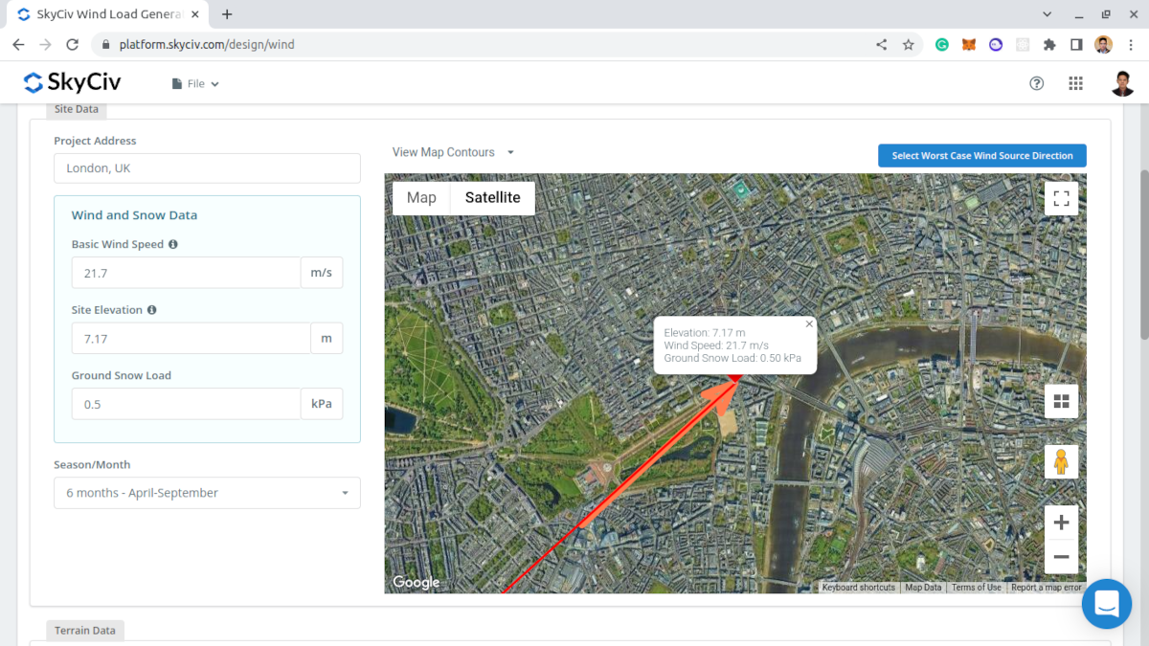Switch the map to Satellite view
1149x646 pixels.
[492, 198]
